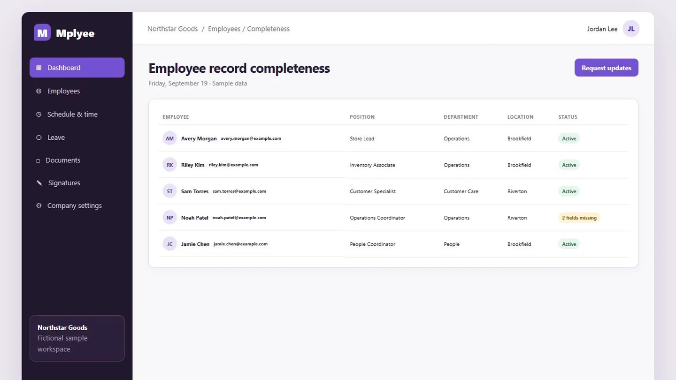
Task: Click the Leave circle icon
Action: tap(39, 137)
